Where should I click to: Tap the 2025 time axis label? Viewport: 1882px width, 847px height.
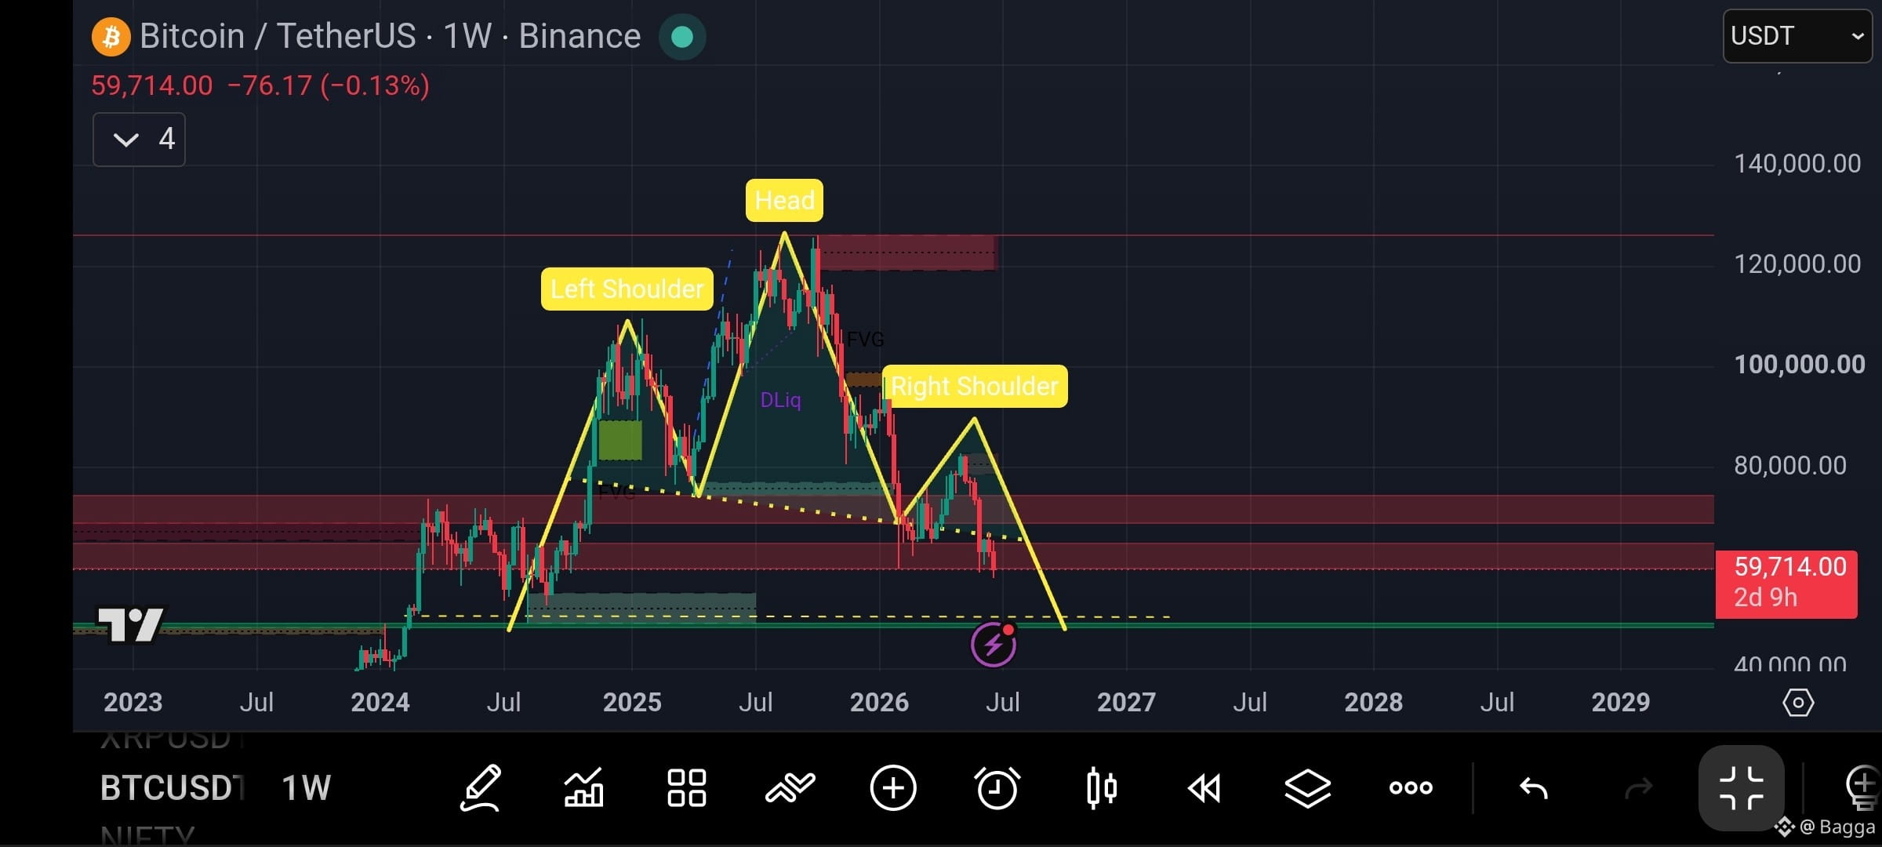632,702
